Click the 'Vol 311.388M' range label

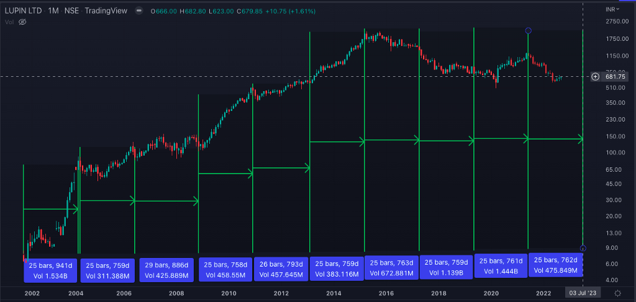[108, 277]
